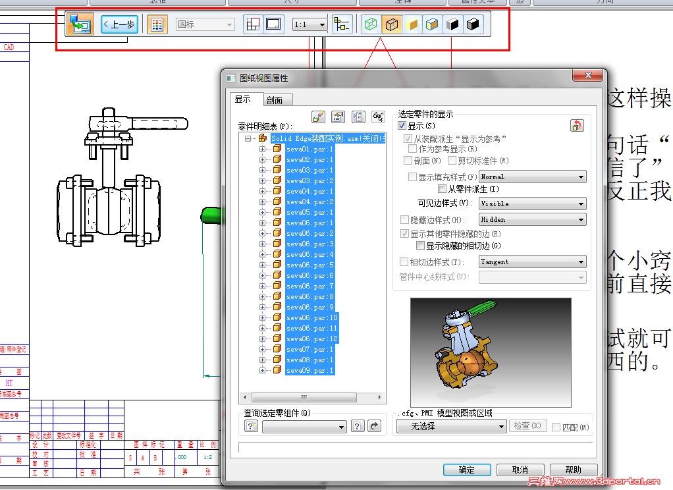
Task: Click the 上一步 back button
Action: coord(119,24)
